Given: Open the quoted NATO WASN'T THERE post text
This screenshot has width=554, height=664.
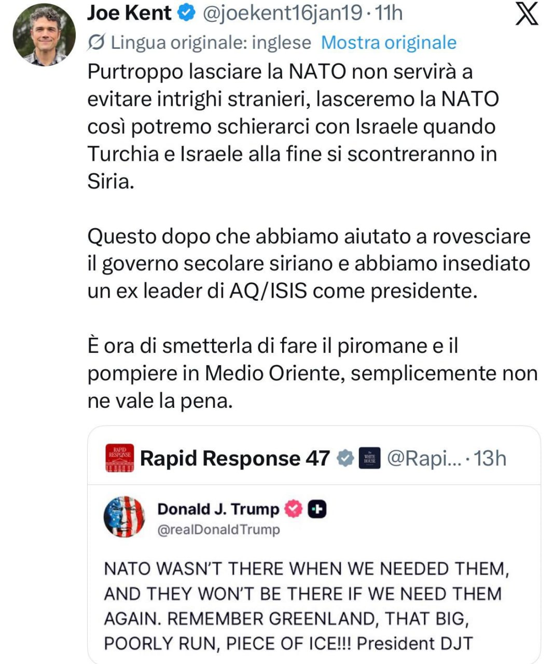Looking at the screenshot, I should (x=306, y=606).
